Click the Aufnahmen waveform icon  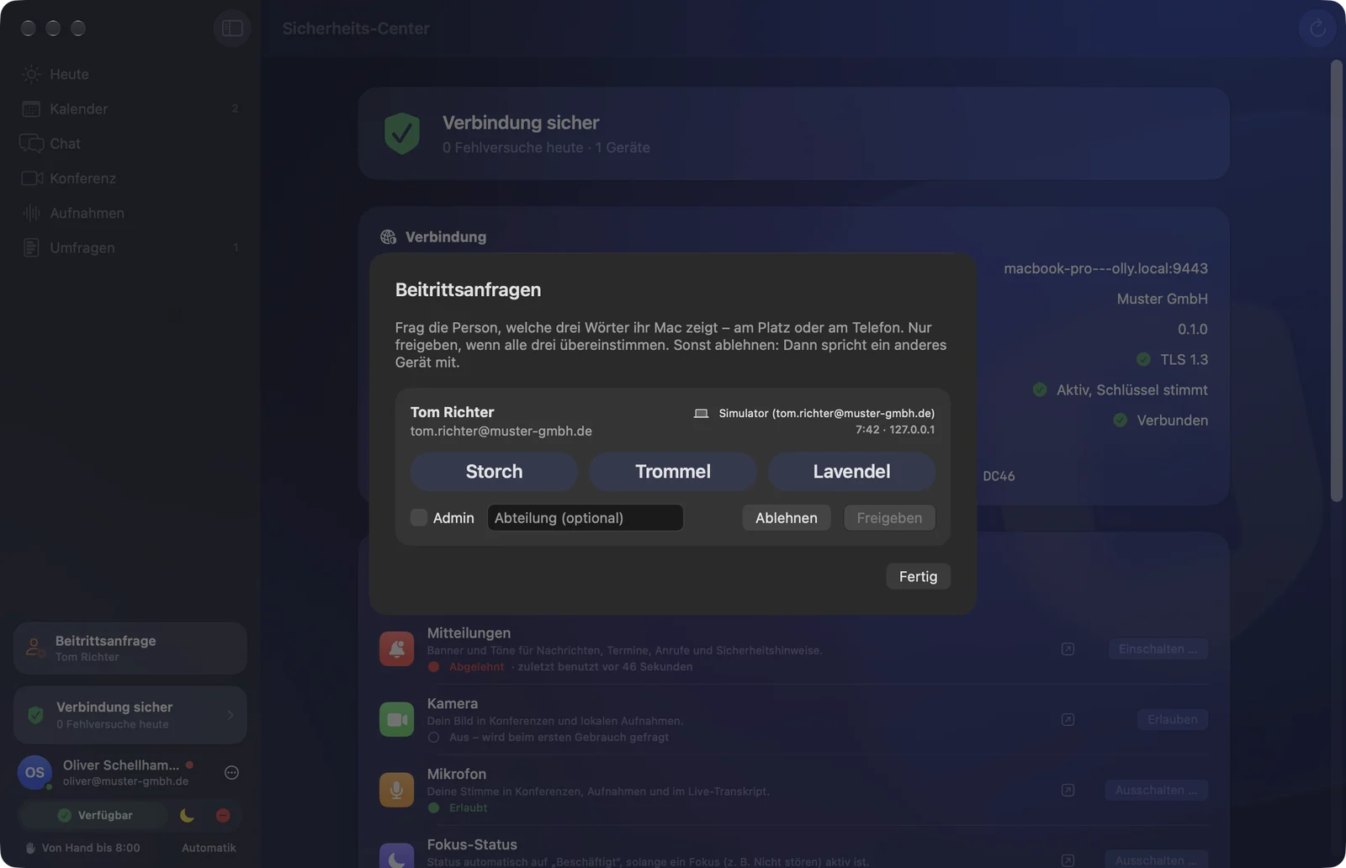coord(31,213)
